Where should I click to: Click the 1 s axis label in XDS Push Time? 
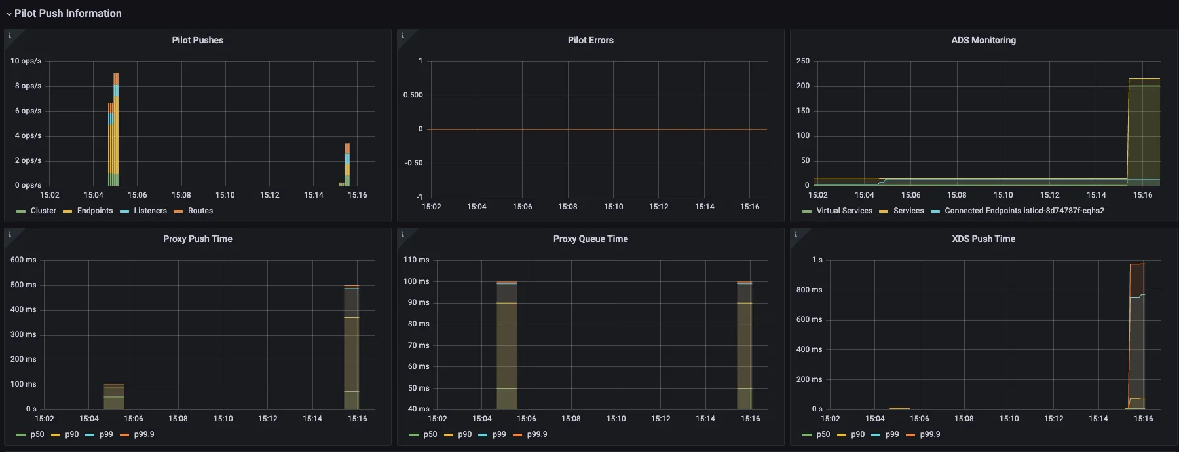point(817,260)
